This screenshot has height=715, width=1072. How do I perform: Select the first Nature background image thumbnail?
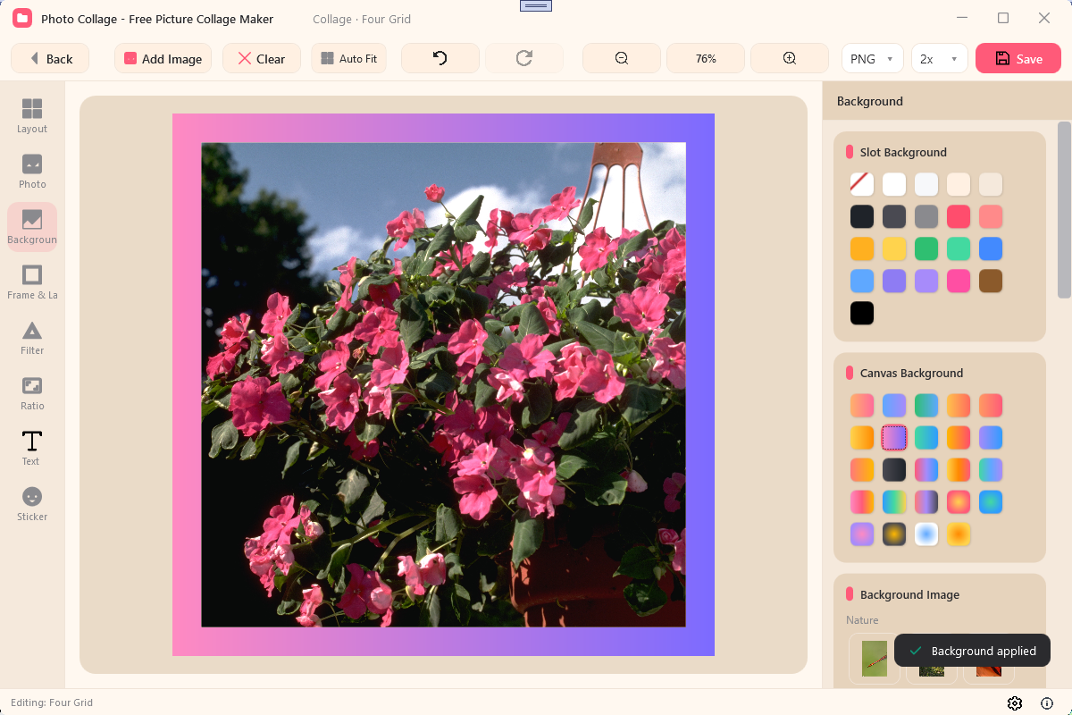pyautogui.click(x=874, y=659)
